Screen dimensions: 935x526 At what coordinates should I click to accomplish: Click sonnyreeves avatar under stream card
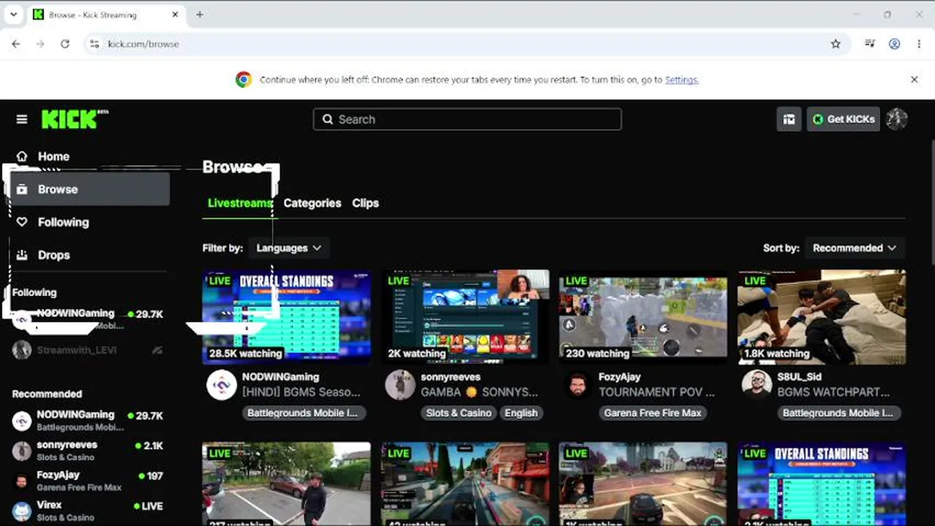pyautogui.click(x=399, y=385)
